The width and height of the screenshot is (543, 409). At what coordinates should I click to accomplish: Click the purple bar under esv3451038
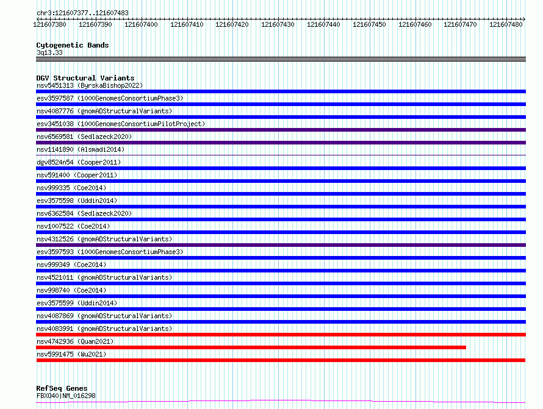pos(281,130)
